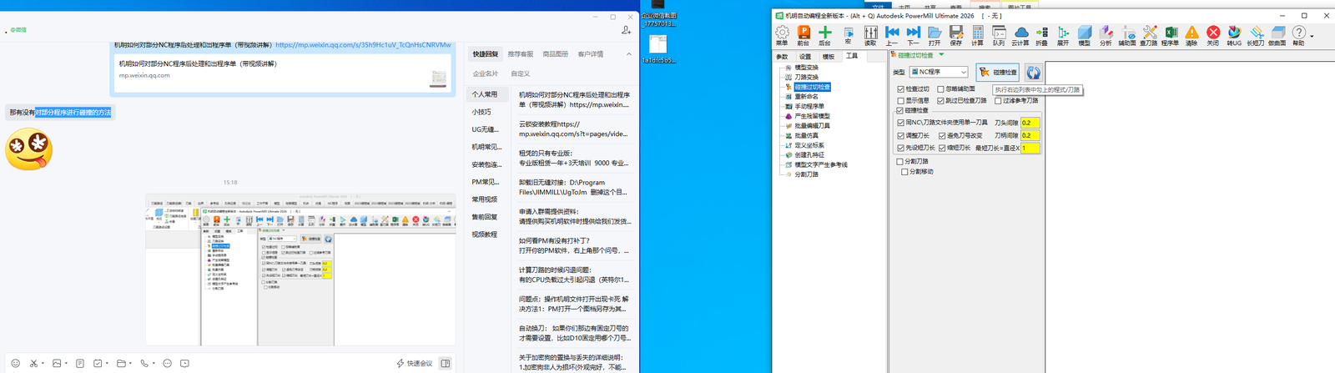
Task: Click the 转UG icon
Action: (1234, 34)
